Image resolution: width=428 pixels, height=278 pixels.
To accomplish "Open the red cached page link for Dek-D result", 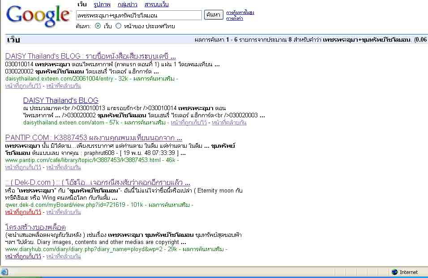I will [x=23, y=212].
